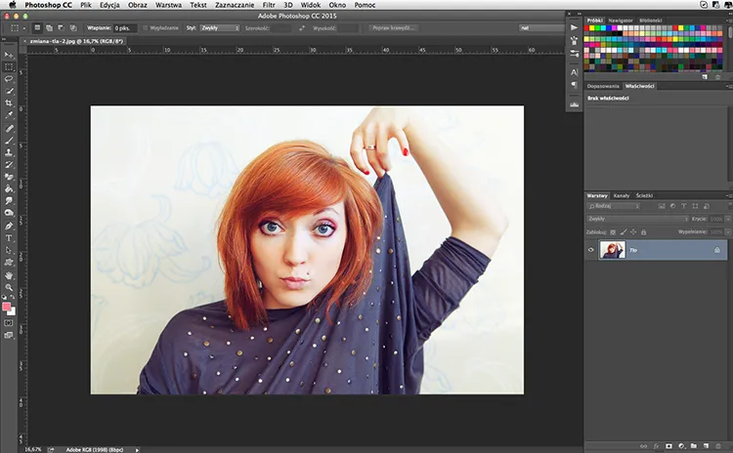Select the Clone Stamp tool
733x453 pixels.
(x=9, y=152)
